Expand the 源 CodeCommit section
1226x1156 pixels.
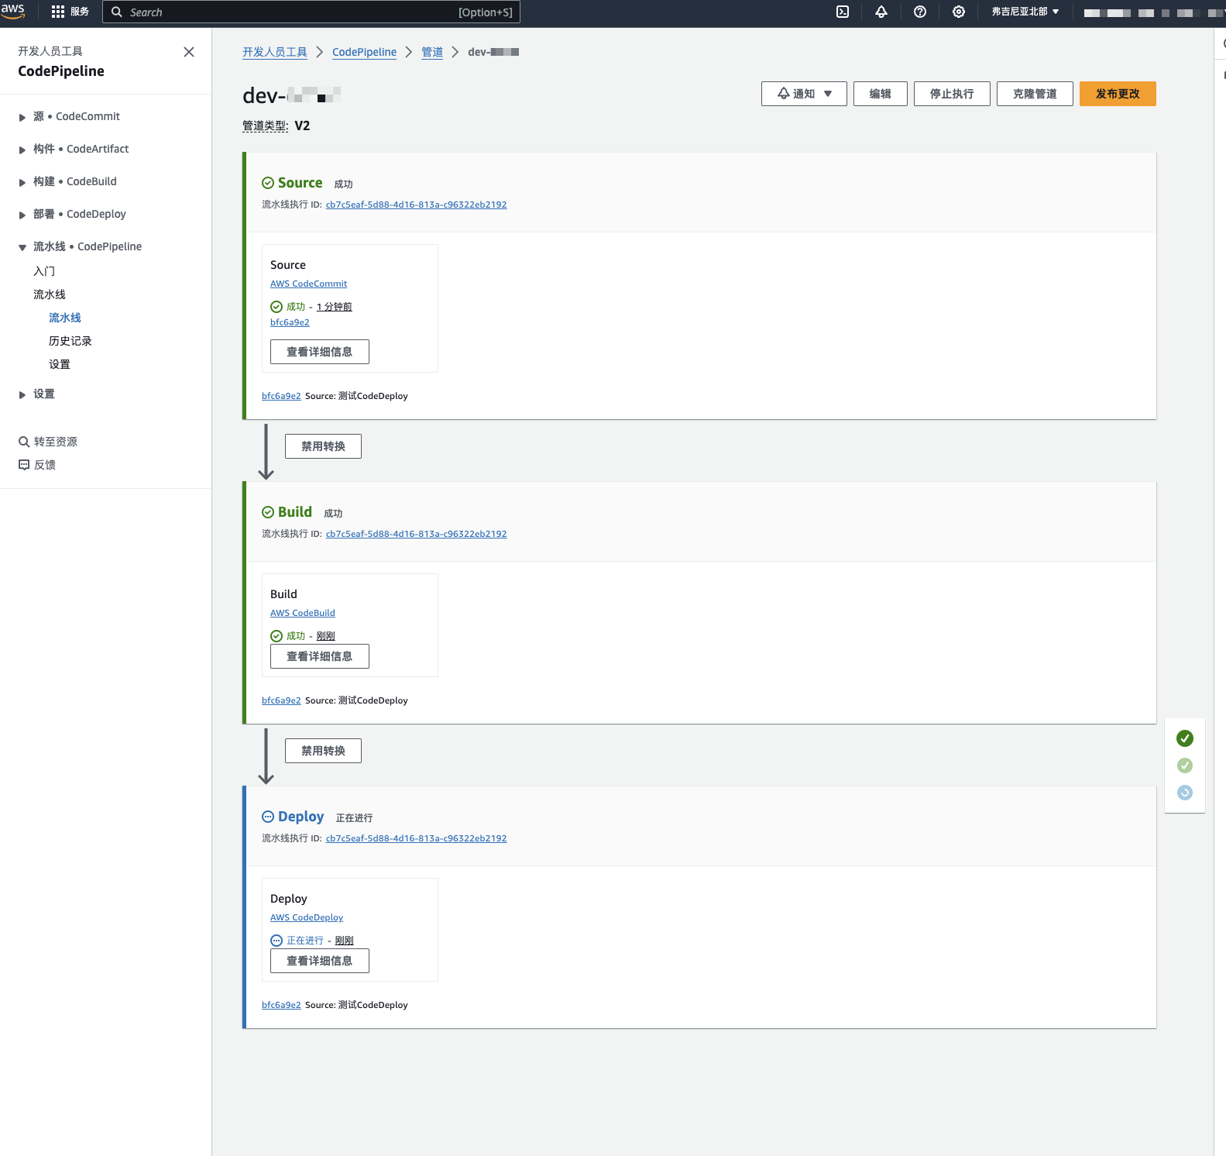pyautogui.click(x=22, y=117)
